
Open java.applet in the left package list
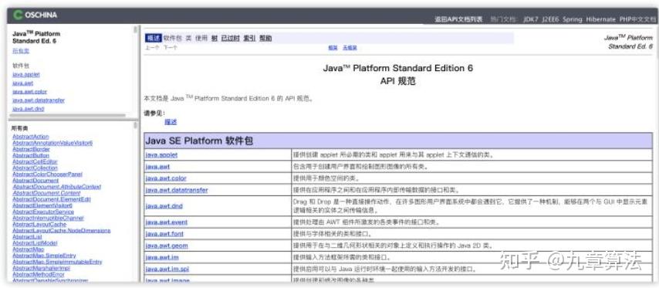(x=26, y=74)
